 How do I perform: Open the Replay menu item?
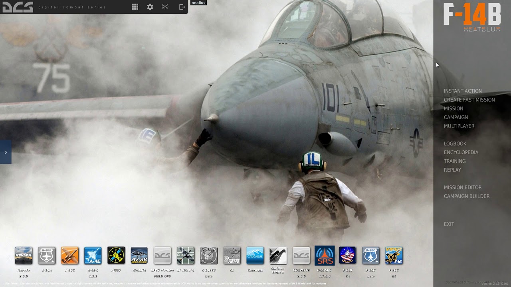pyautogui.click(x=452, y=170)
